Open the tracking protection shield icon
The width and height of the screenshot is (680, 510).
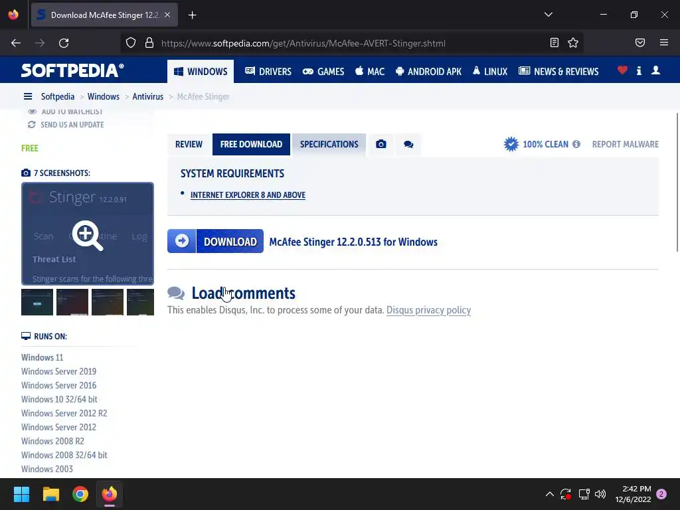pos(131,43)
